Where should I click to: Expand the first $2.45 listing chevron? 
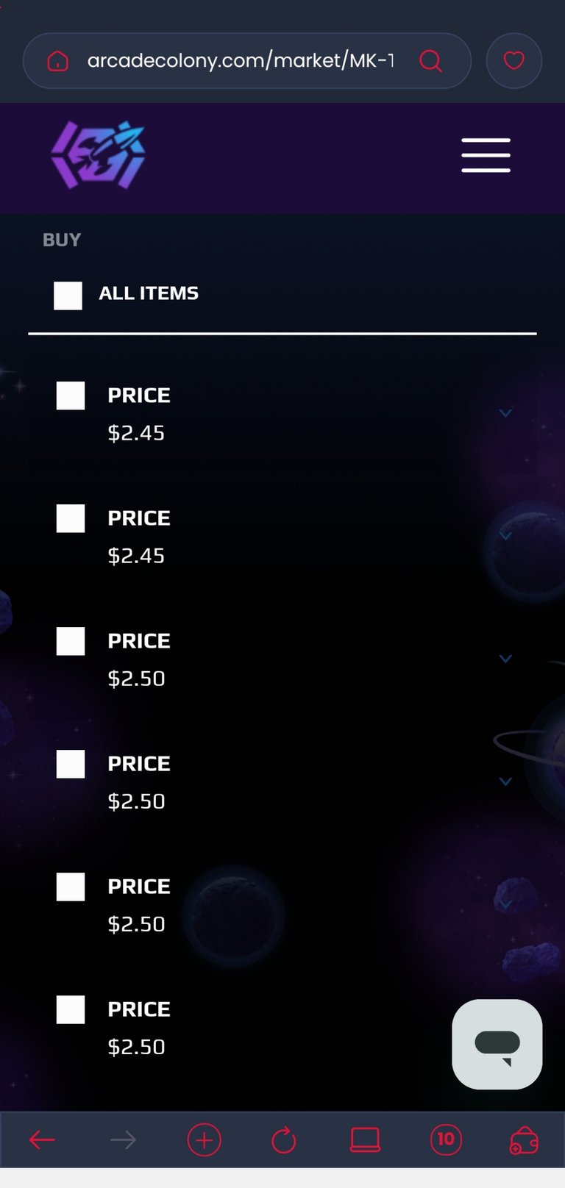point(505,413)
